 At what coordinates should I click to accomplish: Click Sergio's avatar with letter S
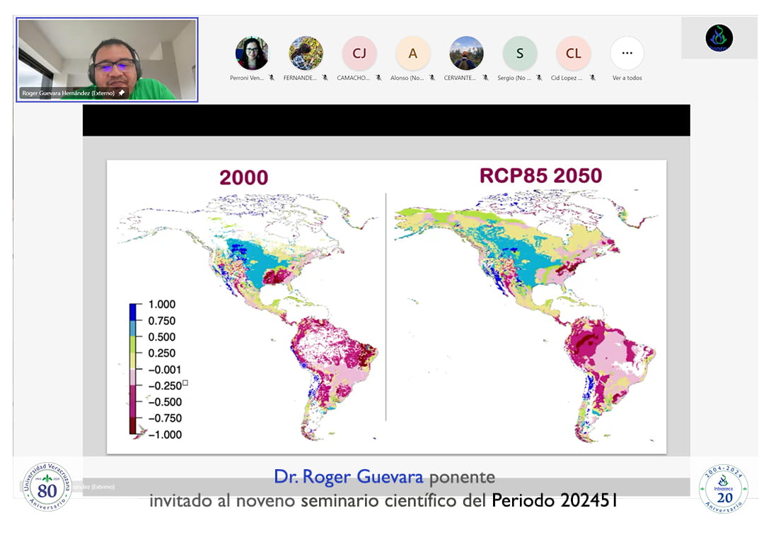pos(520,54)
